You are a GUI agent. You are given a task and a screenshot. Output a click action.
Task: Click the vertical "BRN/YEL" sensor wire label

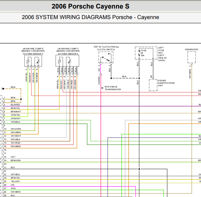(57, 84)
